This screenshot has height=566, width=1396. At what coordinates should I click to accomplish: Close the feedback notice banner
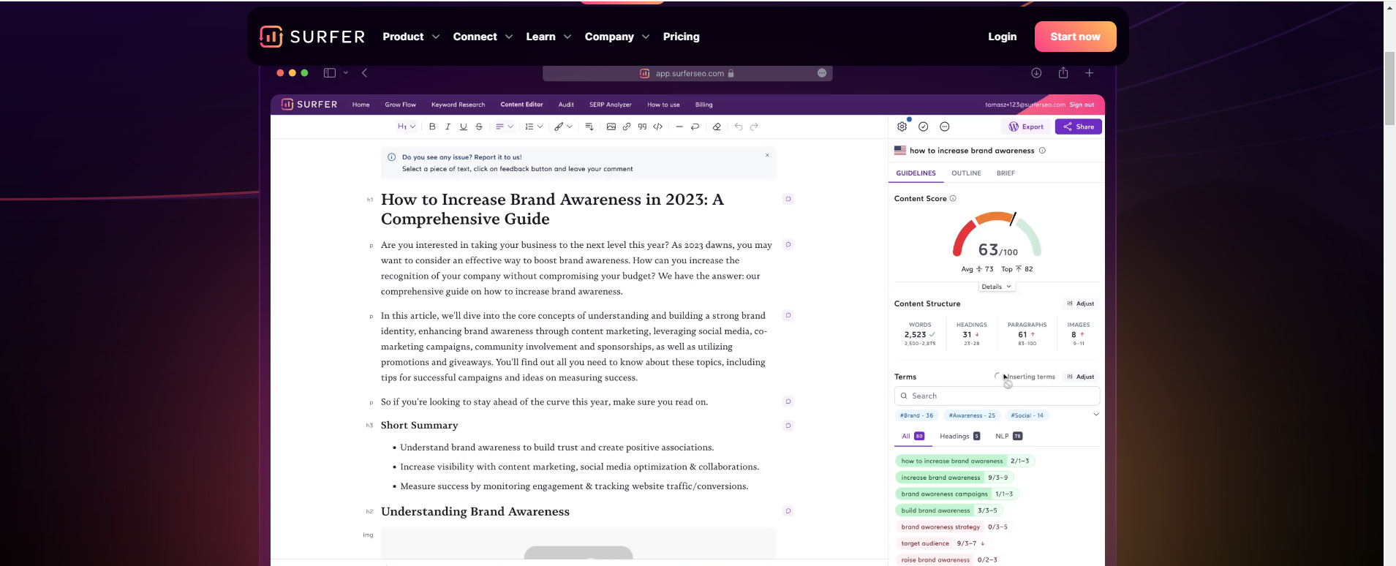[767, 155]
